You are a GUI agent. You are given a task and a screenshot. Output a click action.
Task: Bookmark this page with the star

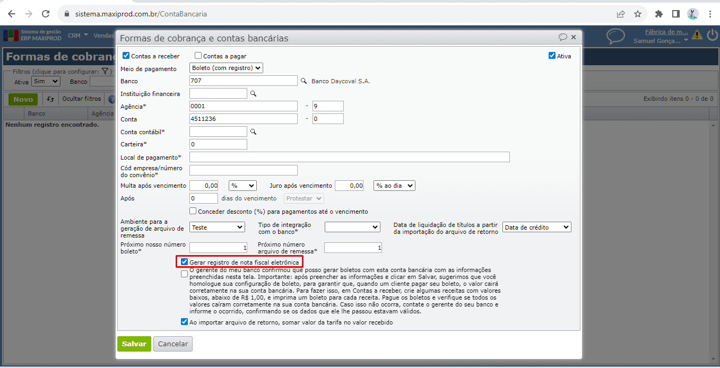[638, 14]
